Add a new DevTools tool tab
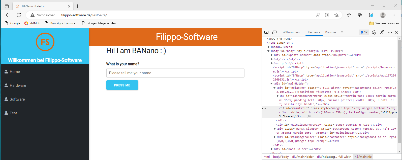Image resolution: width=402 pixels, height=160 pixels. 350,32
